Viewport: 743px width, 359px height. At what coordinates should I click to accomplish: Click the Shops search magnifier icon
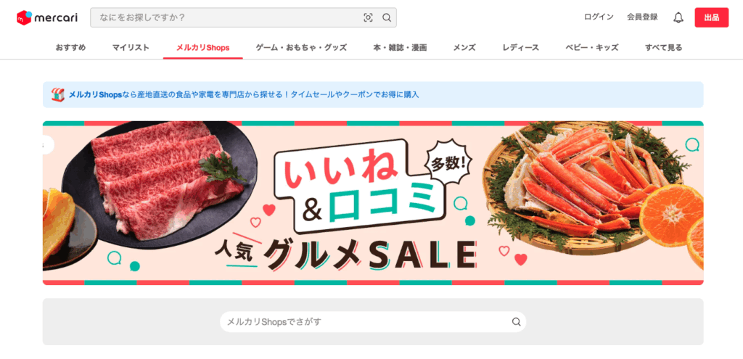click(x=516, y=322)
